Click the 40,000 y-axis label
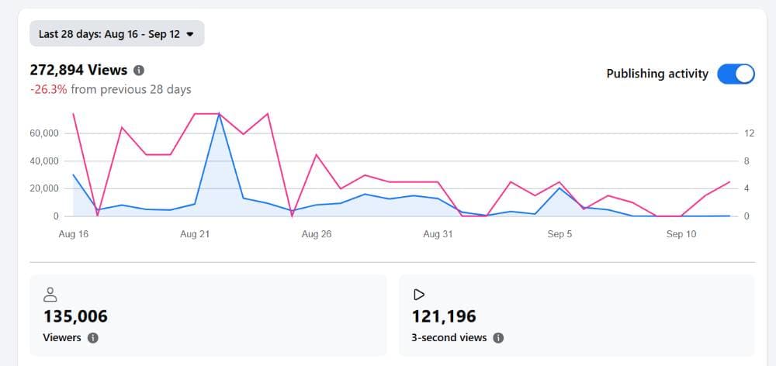Viewport: 776px width, 366px height. pos(44,161)
